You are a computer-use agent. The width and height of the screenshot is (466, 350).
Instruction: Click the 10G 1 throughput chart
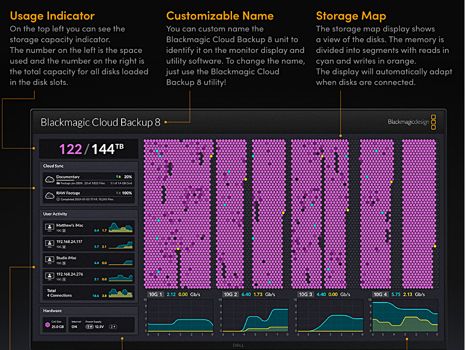181,316
